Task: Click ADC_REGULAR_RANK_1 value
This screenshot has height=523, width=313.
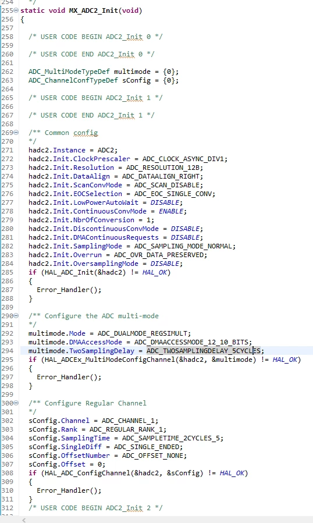Action: [x=126, y=429]
